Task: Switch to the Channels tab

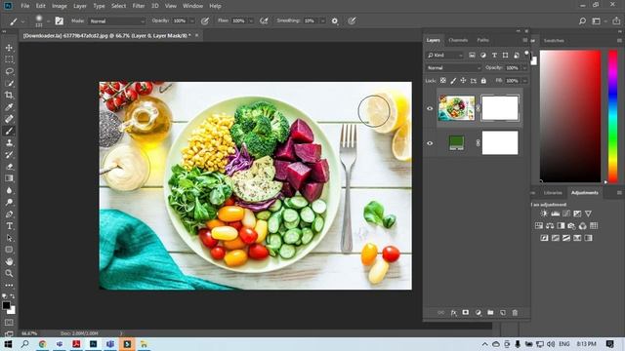Action: [458, 40]
